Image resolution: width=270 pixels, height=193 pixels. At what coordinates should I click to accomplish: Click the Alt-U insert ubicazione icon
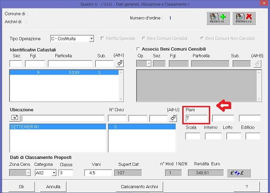173,118
